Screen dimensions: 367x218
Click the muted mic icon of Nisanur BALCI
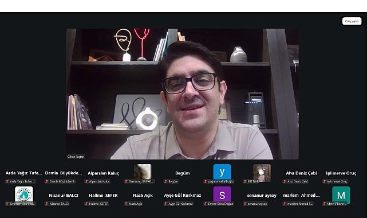tap(47, 204)
